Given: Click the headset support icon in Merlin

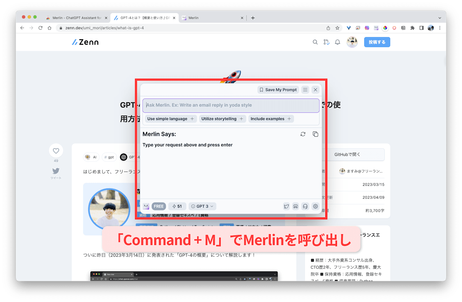Looking at the screenshot, I should (305, 206).
